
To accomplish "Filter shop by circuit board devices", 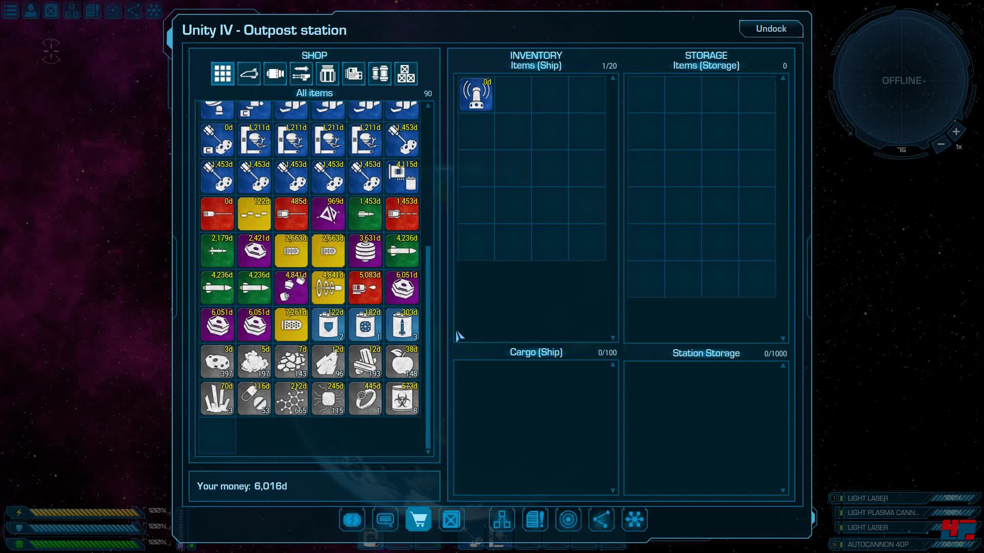I will pos(354,74).
